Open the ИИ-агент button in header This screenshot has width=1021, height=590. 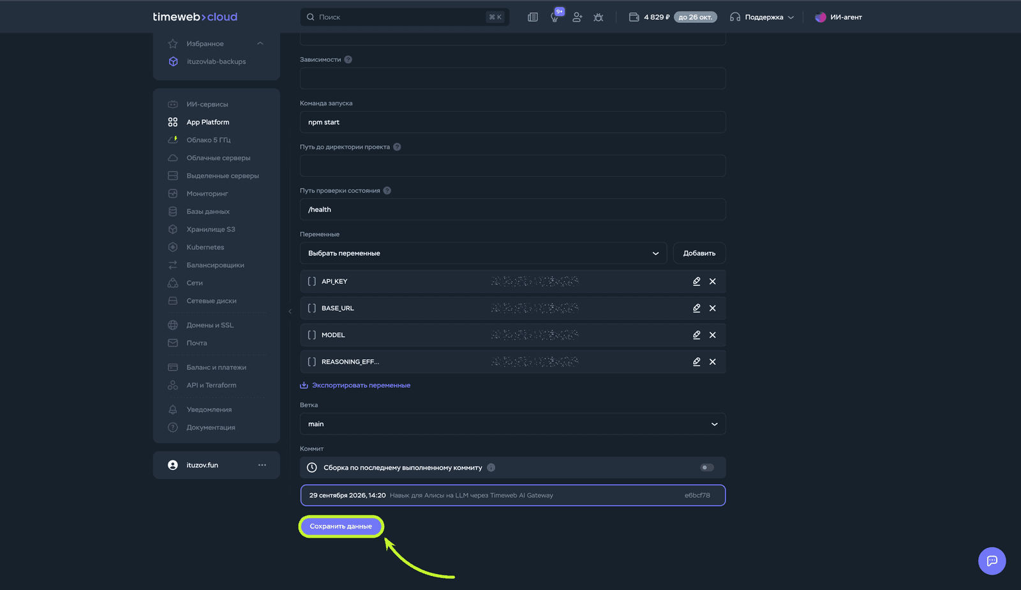click(x=838, y=17)
